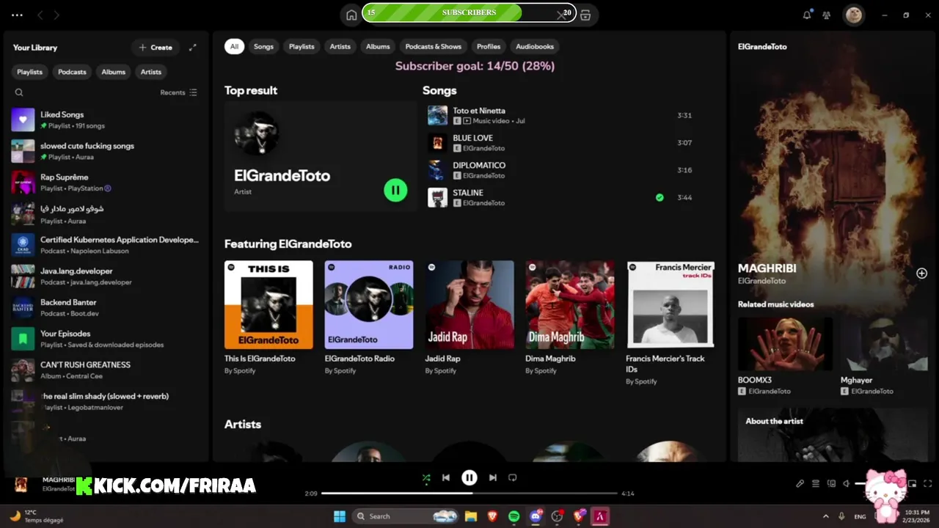Toggle the Artists library filter chip
The image size is (939, 528).
point(151,72)
